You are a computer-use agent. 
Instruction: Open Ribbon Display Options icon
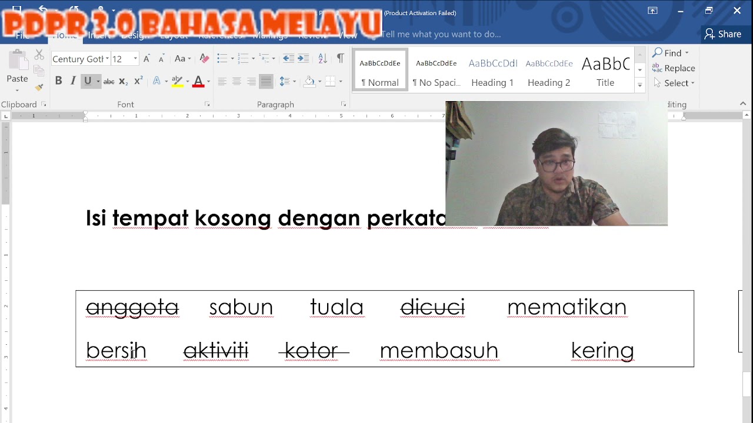(x=652, y=11)
